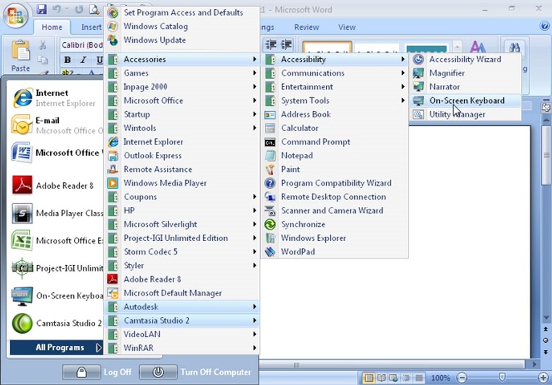Click Internet Explorer icon in All Programs list
Screen dimensions: 552x385
[113, 142]
